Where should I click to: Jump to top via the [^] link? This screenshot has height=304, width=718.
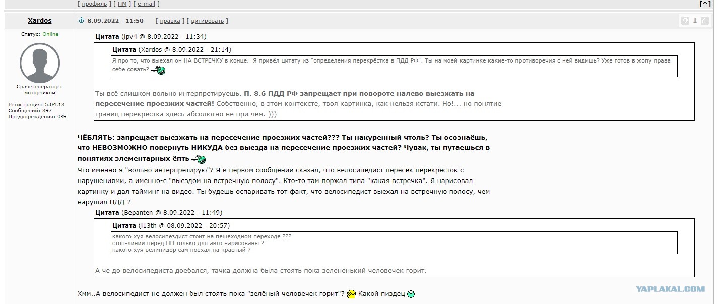click(705, 4)
